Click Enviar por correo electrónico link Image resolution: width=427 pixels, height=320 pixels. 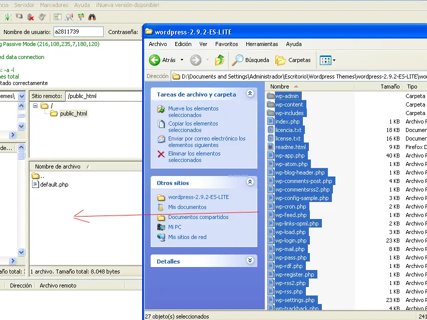point(207,141)
